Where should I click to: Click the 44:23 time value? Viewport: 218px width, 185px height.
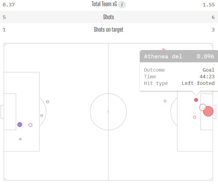tap(207, 77)
